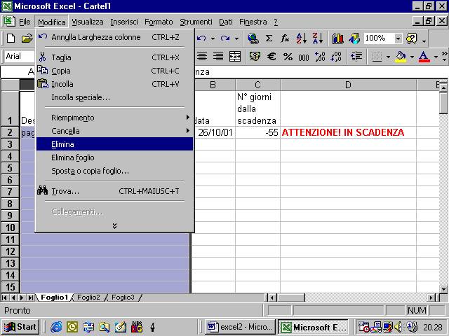Expand the Riempimento submenu
Image resolution: width=449 pixels, height=336 pixels.
click(114, 118)
